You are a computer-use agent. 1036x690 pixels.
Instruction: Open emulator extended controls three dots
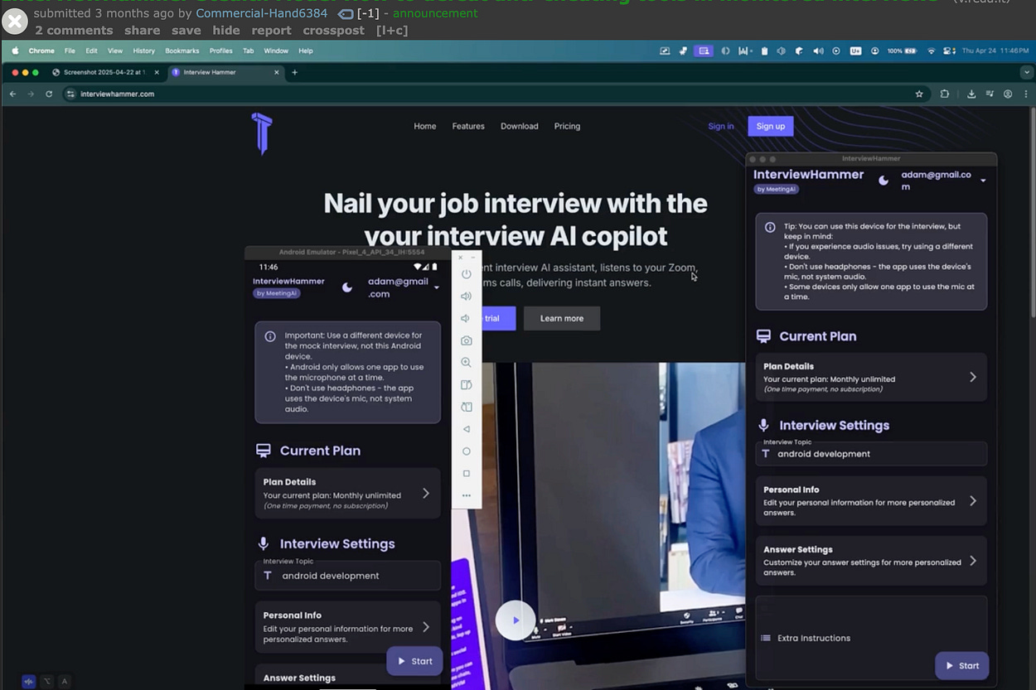click(x=467, y=495)
